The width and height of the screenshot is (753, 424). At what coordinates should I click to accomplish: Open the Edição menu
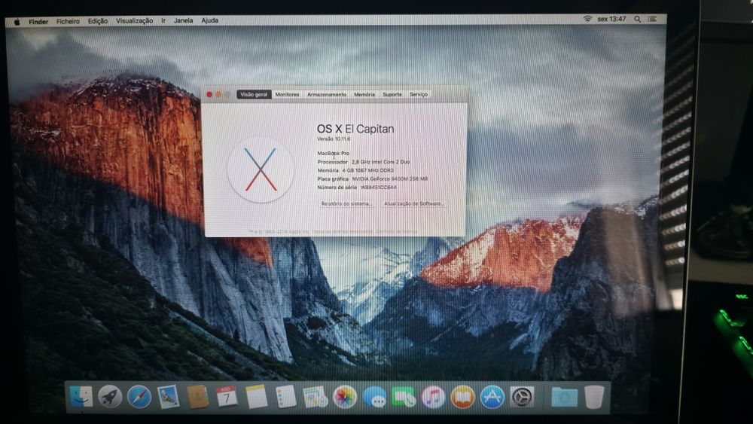pyautogui.click(x=97, y=21)
